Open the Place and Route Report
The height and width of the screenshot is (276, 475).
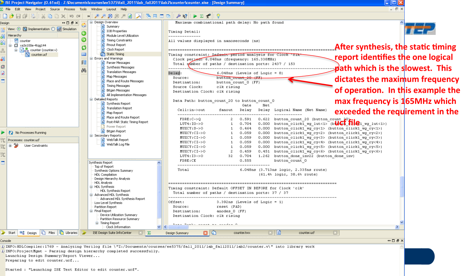point(123,117)
